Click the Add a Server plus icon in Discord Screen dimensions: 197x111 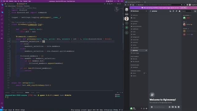[127, 23]
